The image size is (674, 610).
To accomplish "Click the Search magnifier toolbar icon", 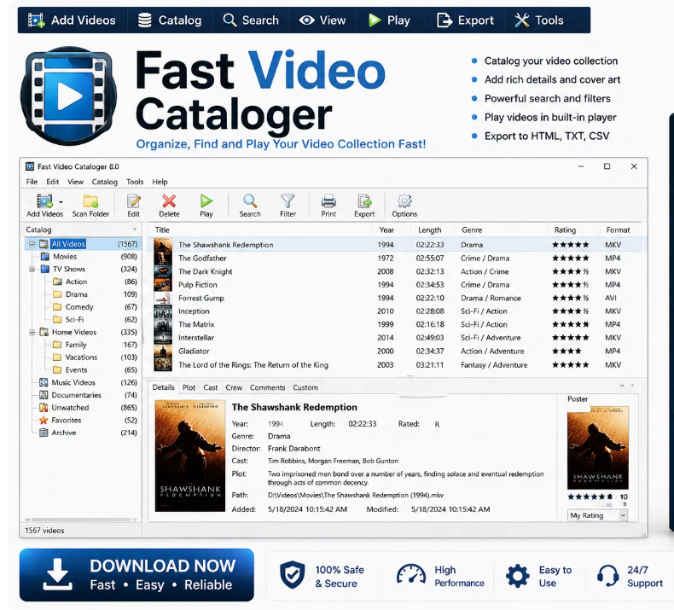I will tap(250, 200).
